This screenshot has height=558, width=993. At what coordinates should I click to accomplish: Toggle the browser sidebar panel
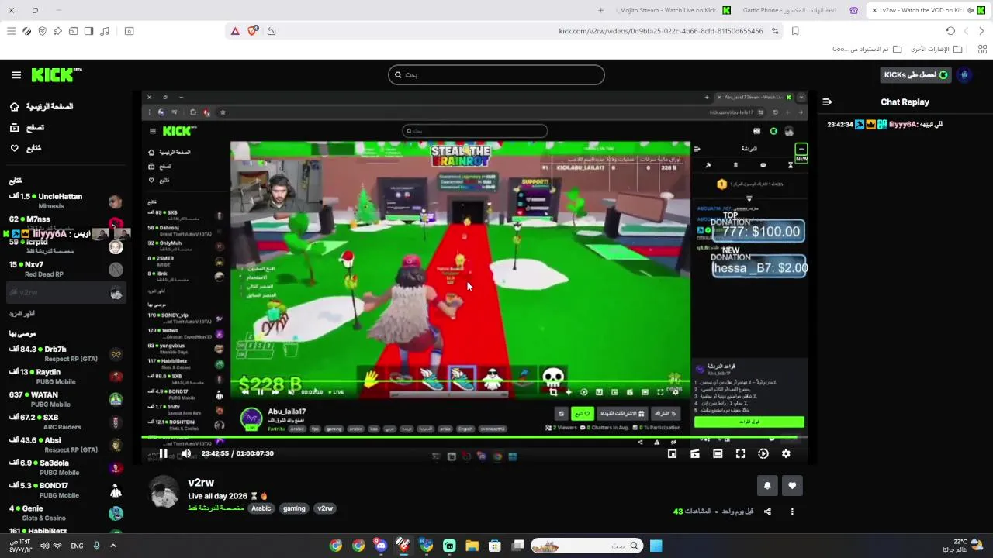coord(88,31)
